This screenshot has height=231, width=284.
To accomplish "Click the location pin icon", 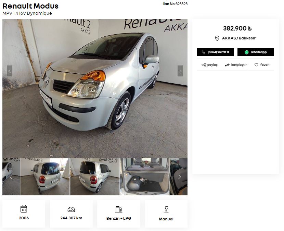I will coord(217,38).
